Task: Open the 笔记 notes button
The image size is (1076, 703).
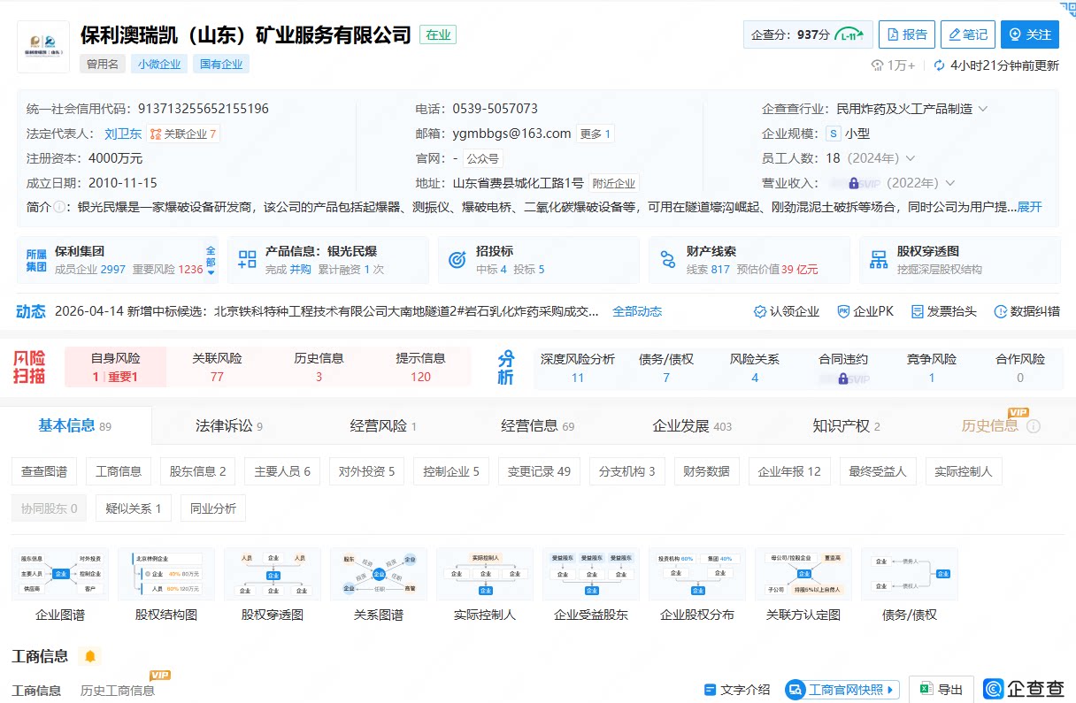Action: coord(968,34)
